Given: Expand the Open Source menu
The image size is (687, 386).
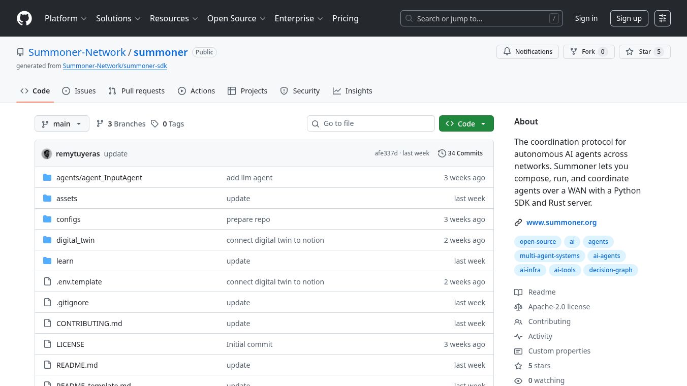Looking at the screenshot, I should pos(236,18).
